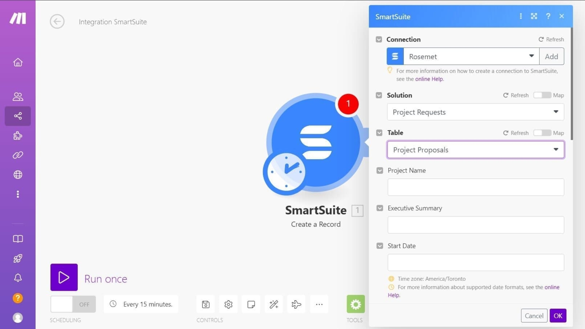Click the explain flow airplane icon
Image resolution: width=585 pixels, height=329 pixels.
tap(296, 304)
